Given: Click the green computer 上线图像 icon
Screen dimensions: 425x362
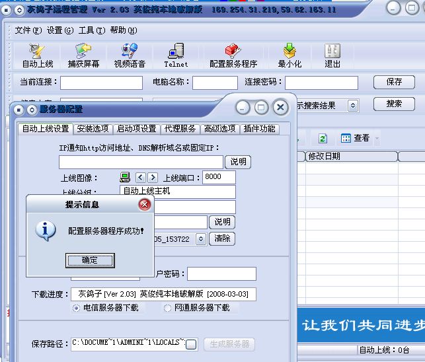Looking at the screenshot, I should 125,178.
